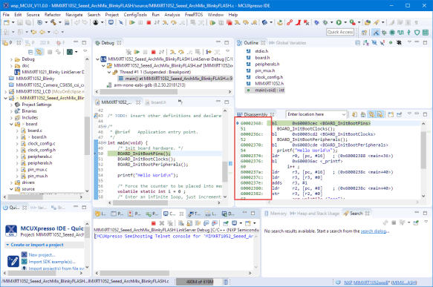This screenshot has width=433, height=287.
Task: Click the red chain link icon in toolbar
Action: 290,22
